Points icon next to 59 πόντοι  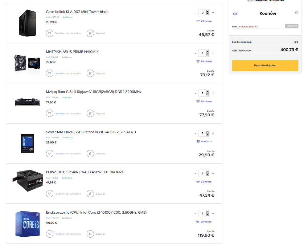(x=198, y=222)
